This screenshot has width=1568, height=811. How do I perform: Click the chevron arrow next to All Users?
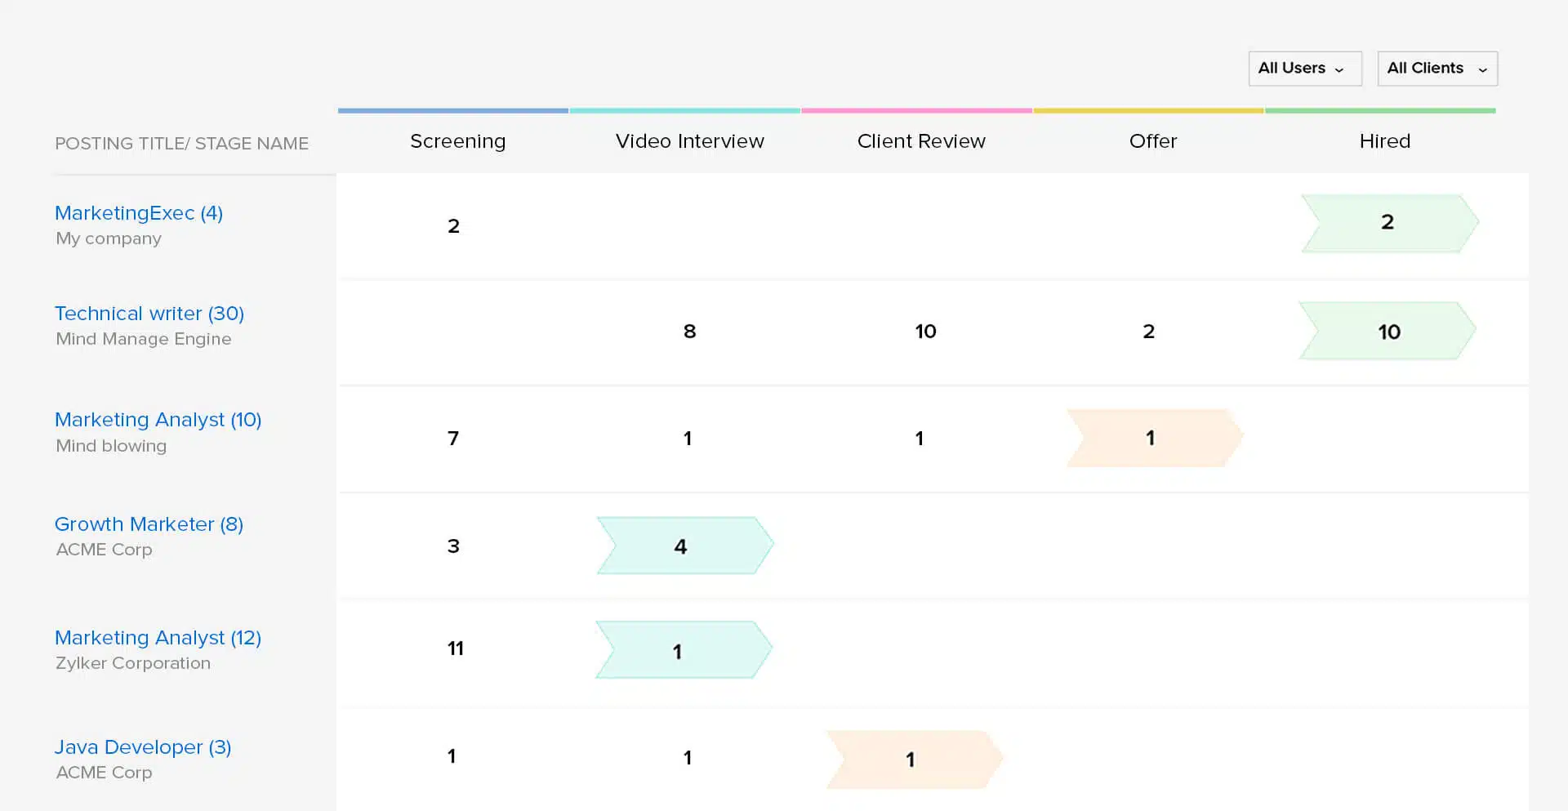pyautogui.click(x=1339, y=69)
